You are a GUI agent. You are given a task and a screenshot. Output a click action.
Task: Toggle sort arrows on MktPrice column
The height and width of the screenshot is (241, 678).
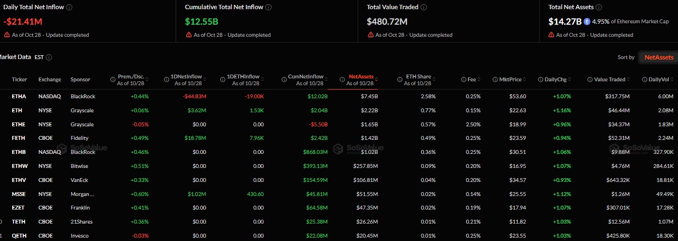pyautogui.click(x=526, y=79)
